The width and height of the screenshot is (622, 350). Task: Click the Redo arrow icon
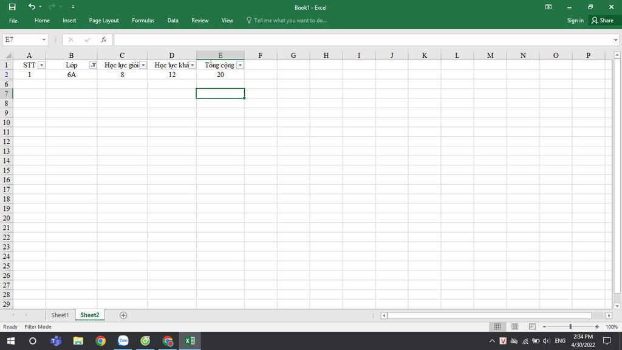coord(52,7)
